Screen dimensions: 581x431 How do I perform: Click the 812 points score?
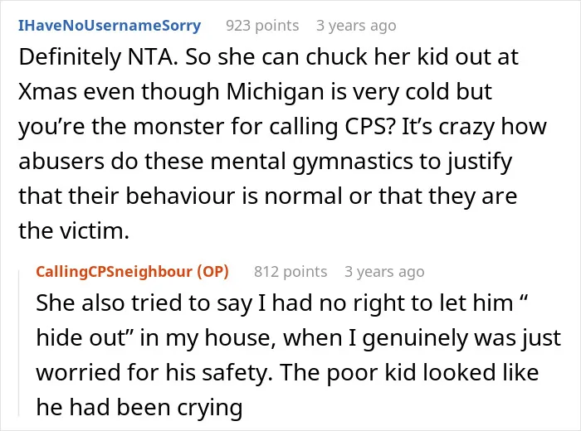[x=290, y=272]
